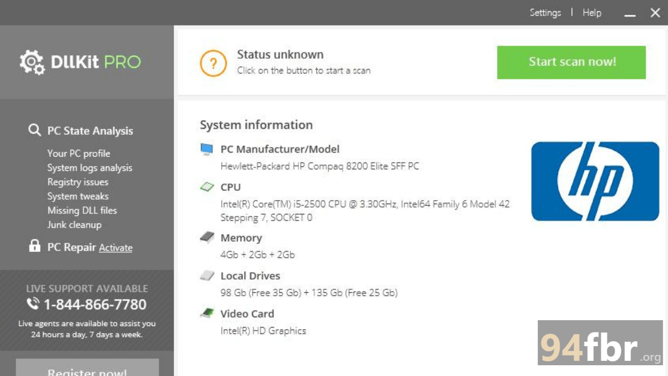Click the padlock icon beside PC Repair
This screenshot has width=668, height=376.
coord(34,246)
